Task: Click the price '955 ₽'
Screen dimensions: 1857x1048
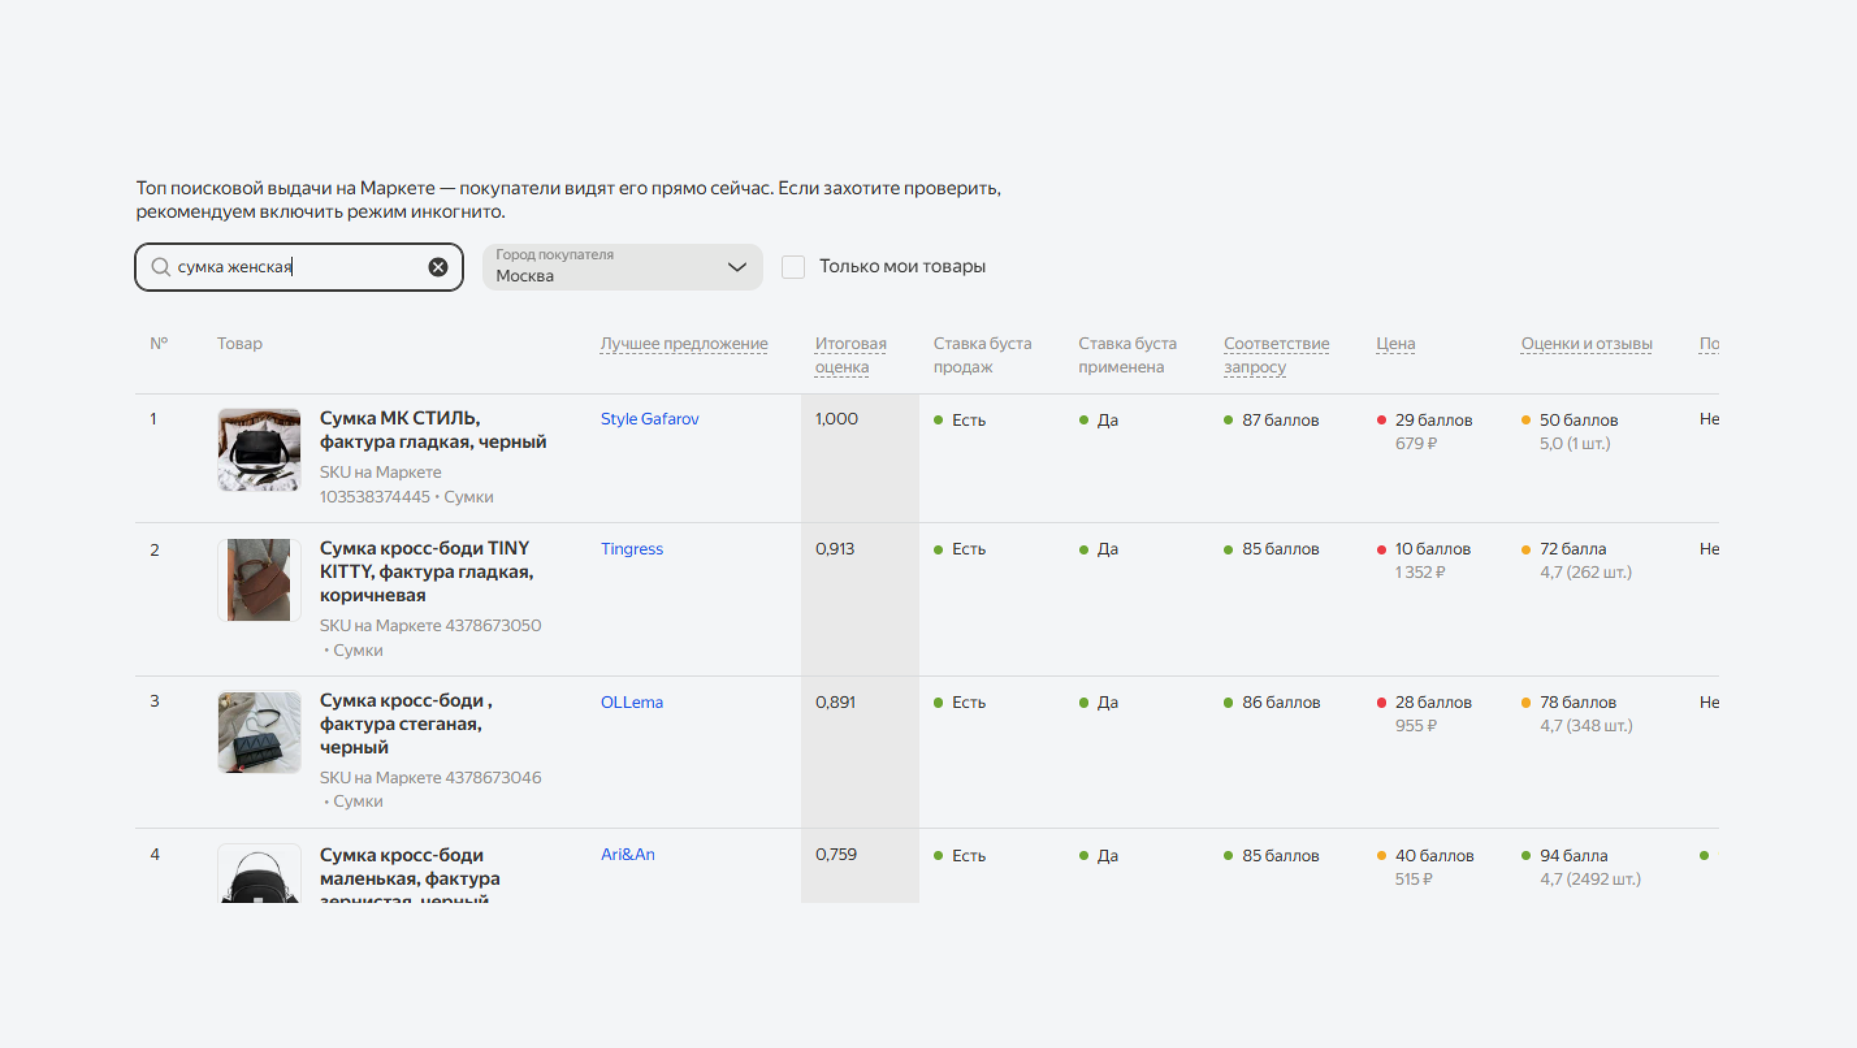Action: pos(1416,725)
